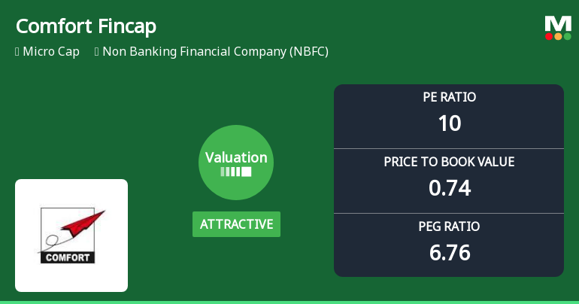Click the price to book value 0.74
This screenshot has height=304, width=579.
449,187
